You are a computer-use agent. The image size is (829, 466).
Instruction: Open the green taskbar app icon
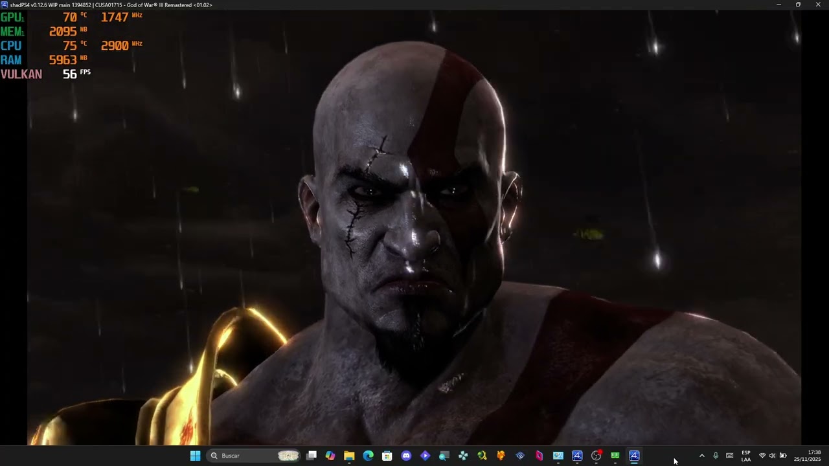[x=615, y=456]
